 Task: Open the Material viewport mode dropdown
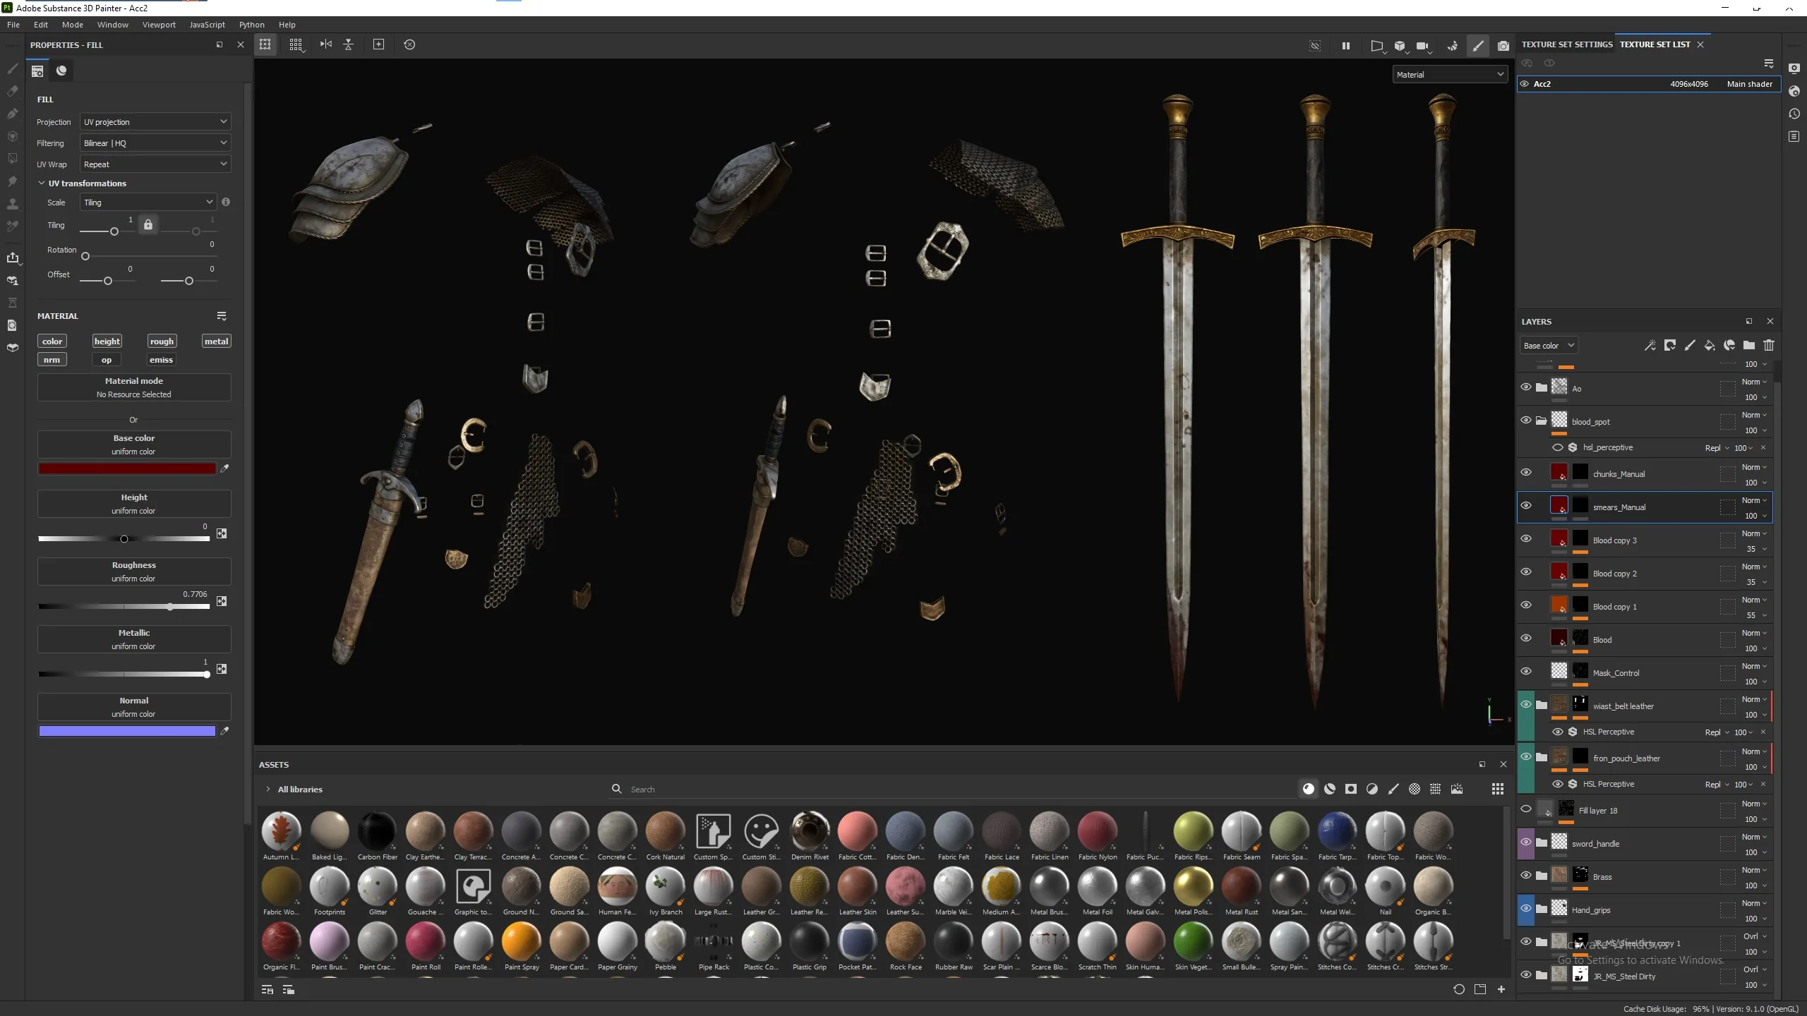point(1450,75)
